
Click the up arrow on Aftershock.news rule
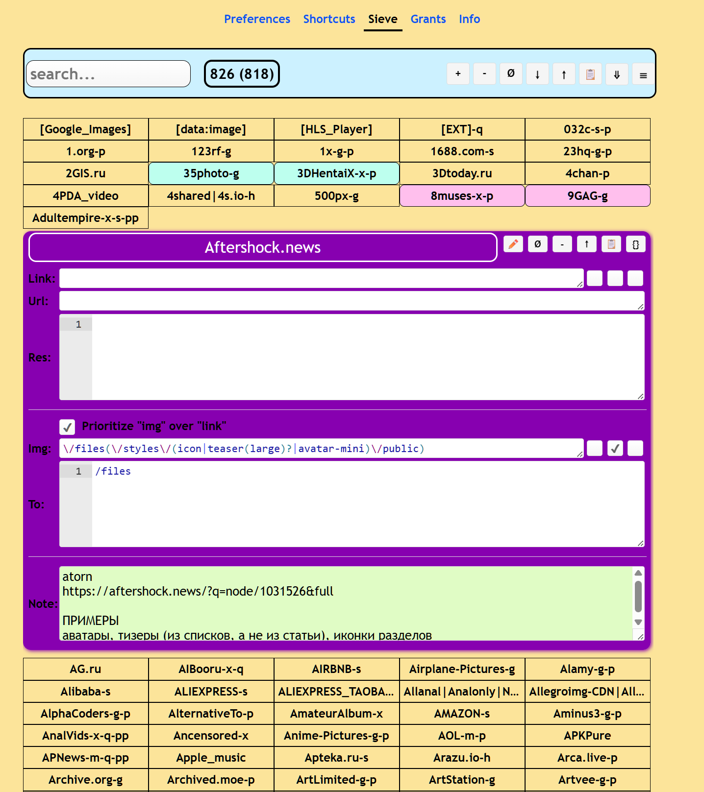pos(587,244)
